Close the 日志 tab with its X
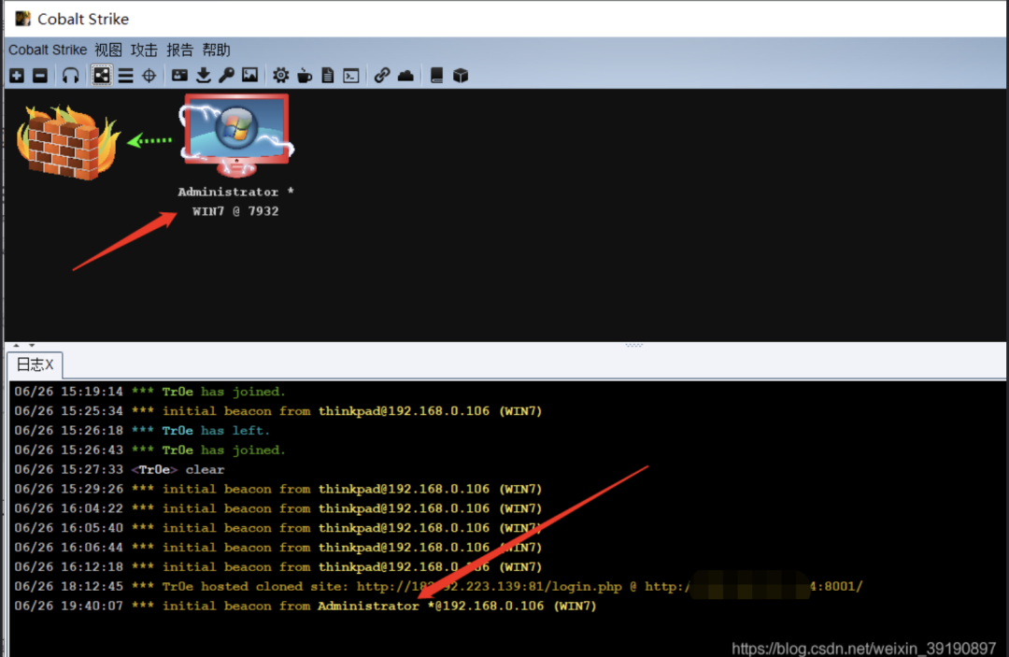1009x657 pixels. tap(49, 364)
